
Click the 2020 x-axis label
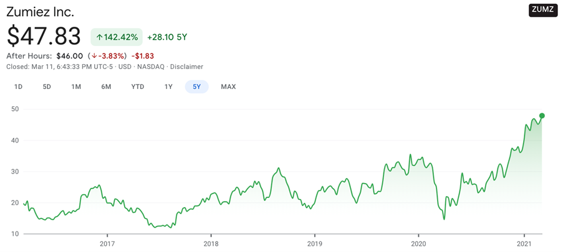(x=418, y=245)
